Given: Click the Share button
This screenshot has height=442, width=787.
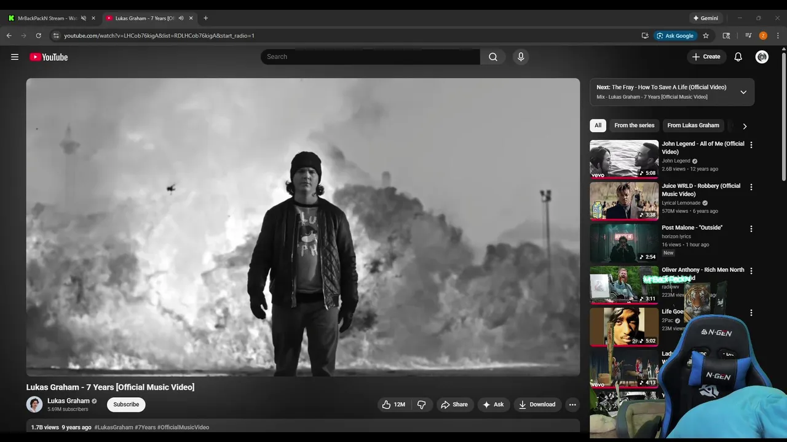Looking at the screenshot, I should click(455, 405).
